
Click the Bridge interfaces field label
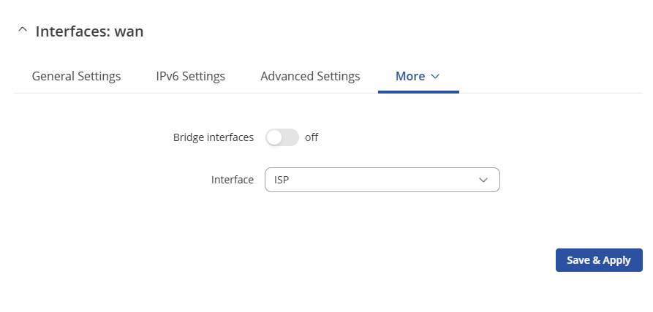[x=214, y=137]
